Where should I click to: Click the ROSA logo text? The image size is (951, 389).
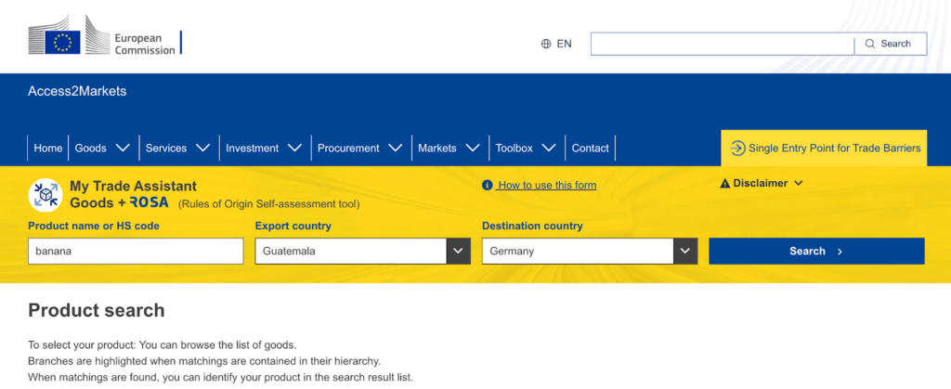click(150, 203)
